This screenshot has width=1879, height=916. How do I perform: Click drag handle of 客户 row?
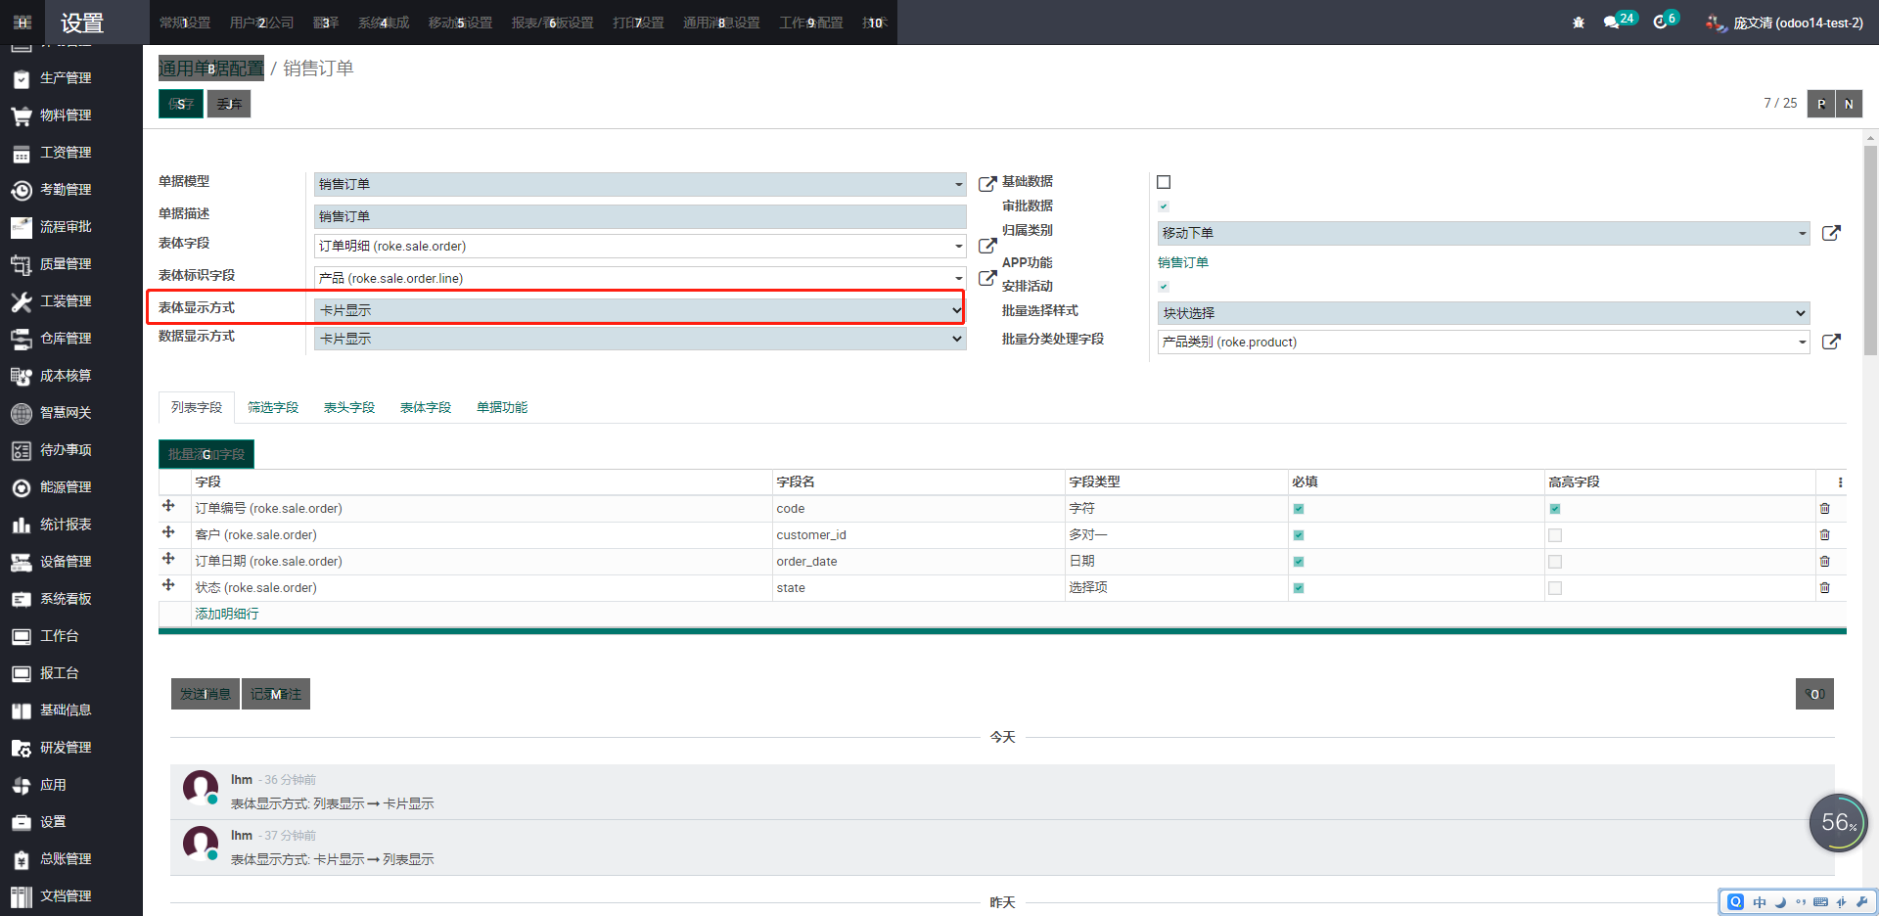tap(168, 533)
